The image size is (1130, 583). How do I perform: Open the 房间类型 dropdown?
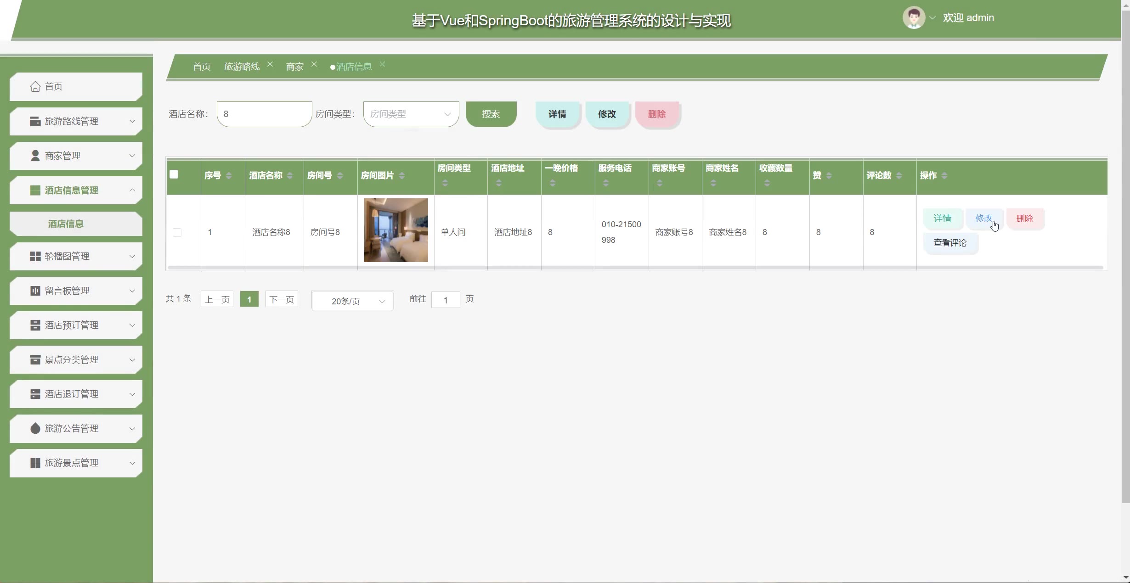[411, 114]
